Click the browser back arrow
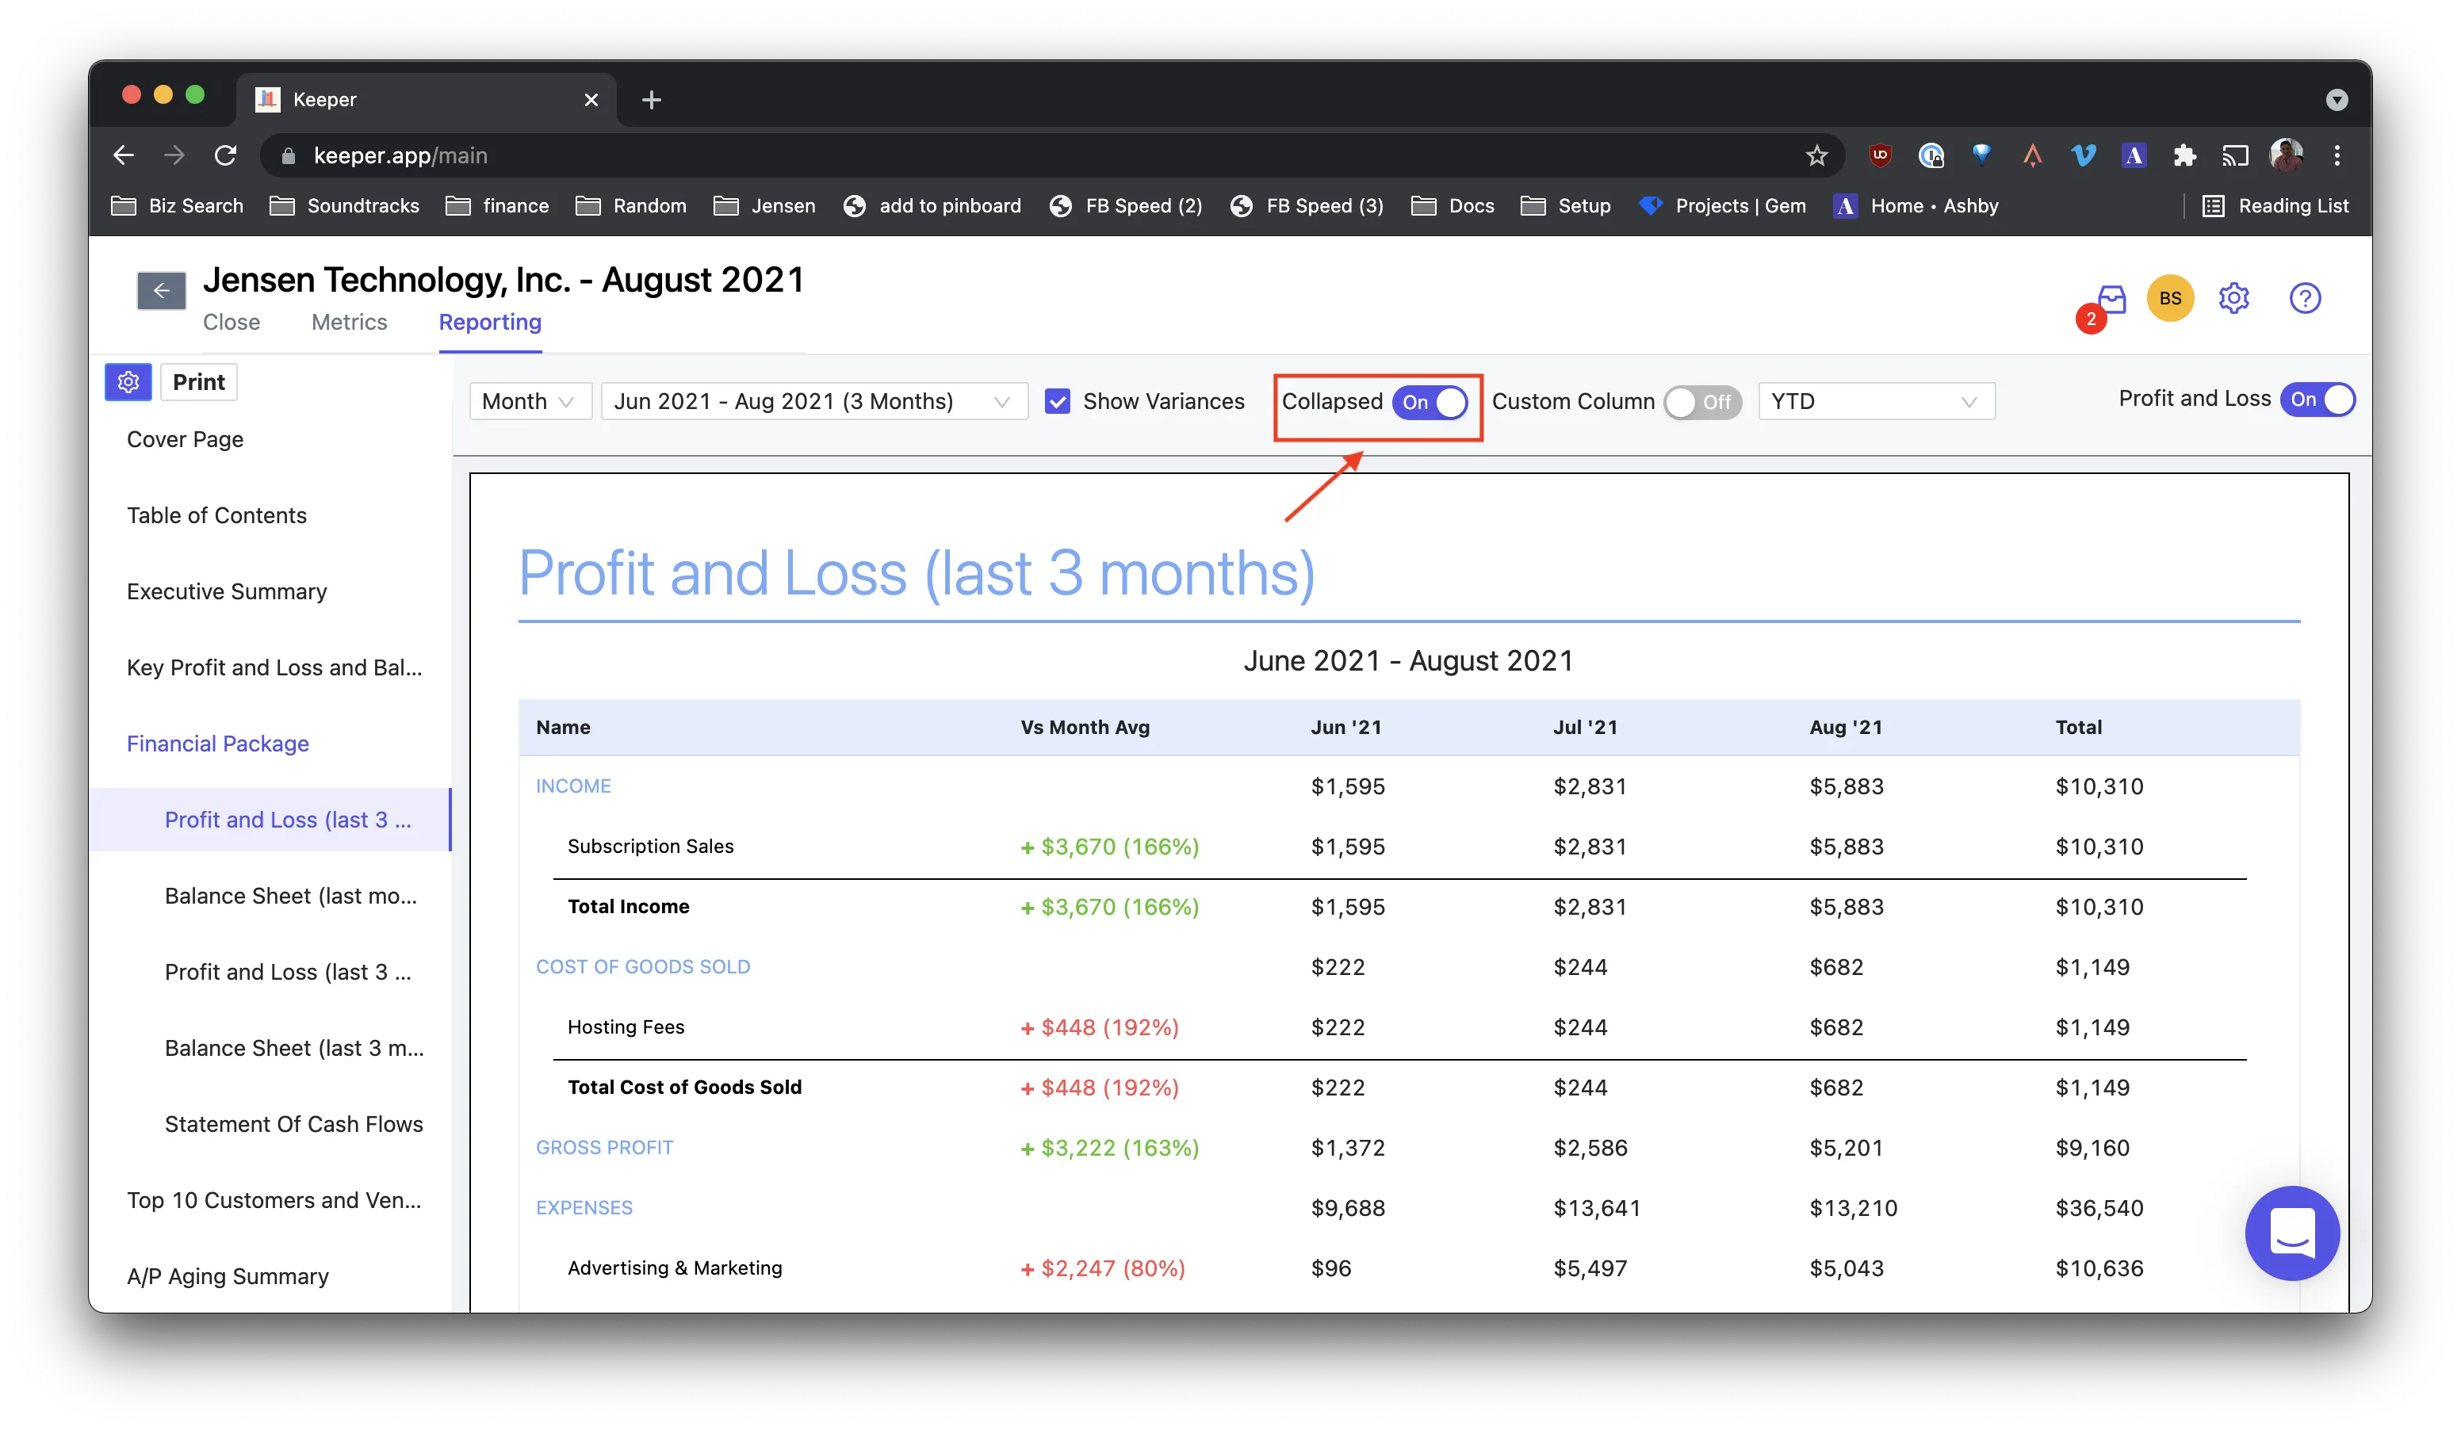 [123, 155]
